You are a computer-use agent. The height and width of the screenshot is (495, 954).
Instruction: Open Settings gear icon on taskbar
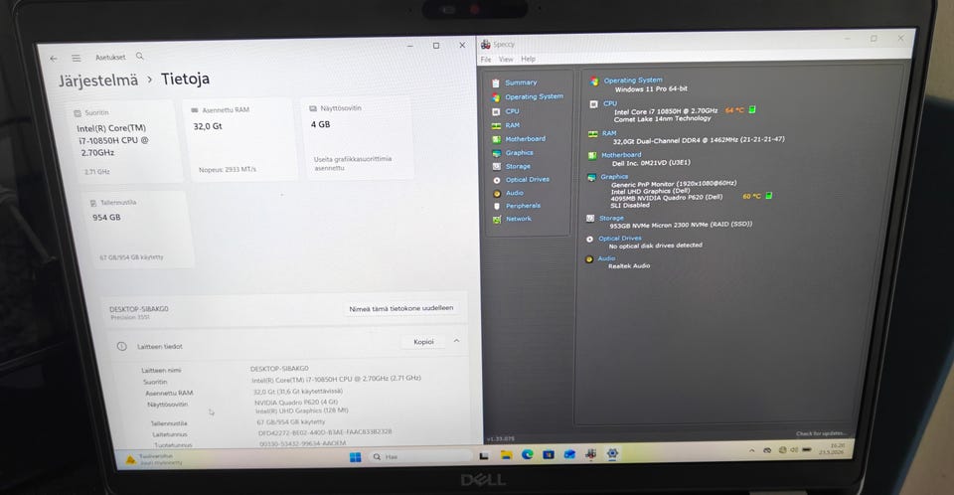[x=612, y=453]
